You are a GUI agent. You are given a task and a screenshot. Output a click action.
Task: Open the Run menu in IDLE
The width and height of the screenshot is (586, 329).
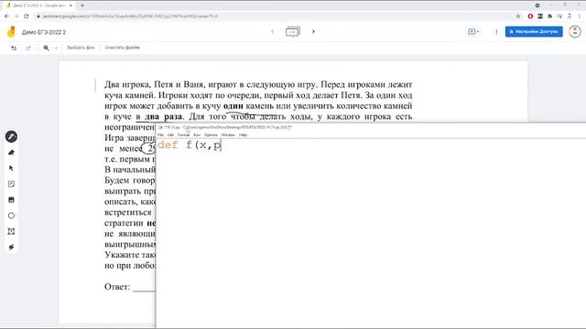197,134
